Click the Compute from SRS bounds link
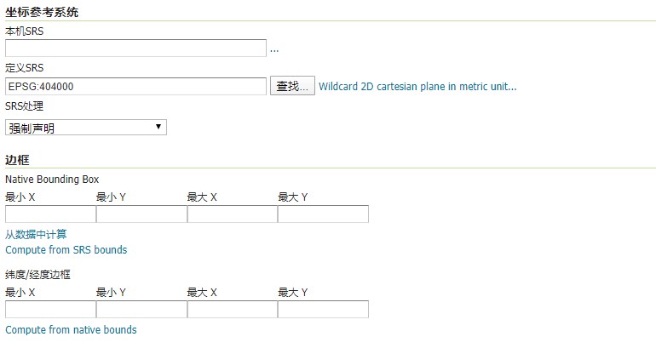656x348 pixels. (66, 250)
